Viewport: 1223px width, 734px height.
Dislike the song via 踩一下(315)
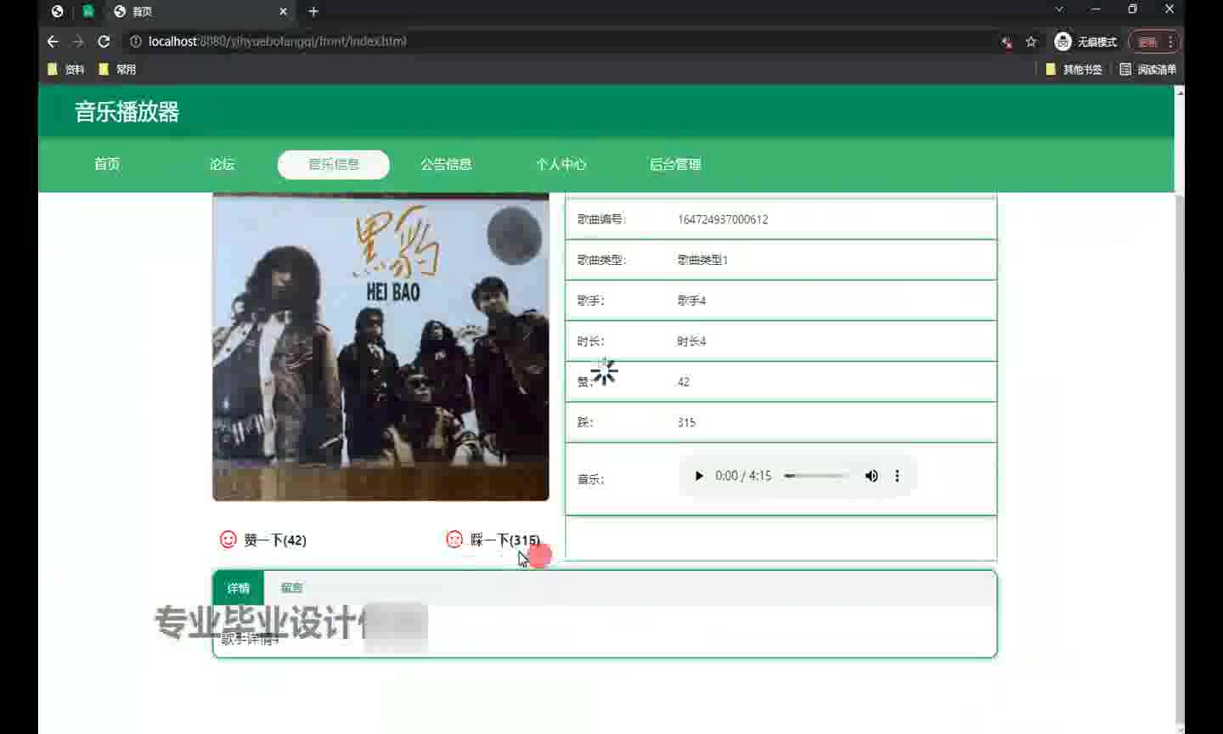(505, 540)
